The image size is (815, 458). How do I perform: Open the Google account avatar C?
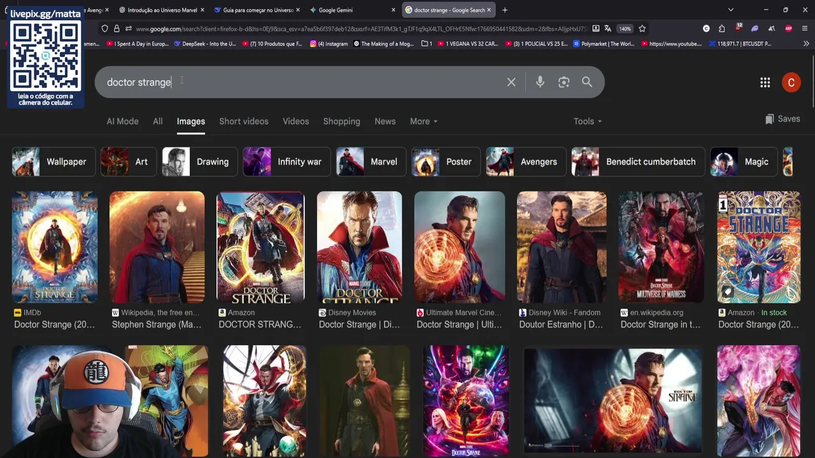[791, 83]
